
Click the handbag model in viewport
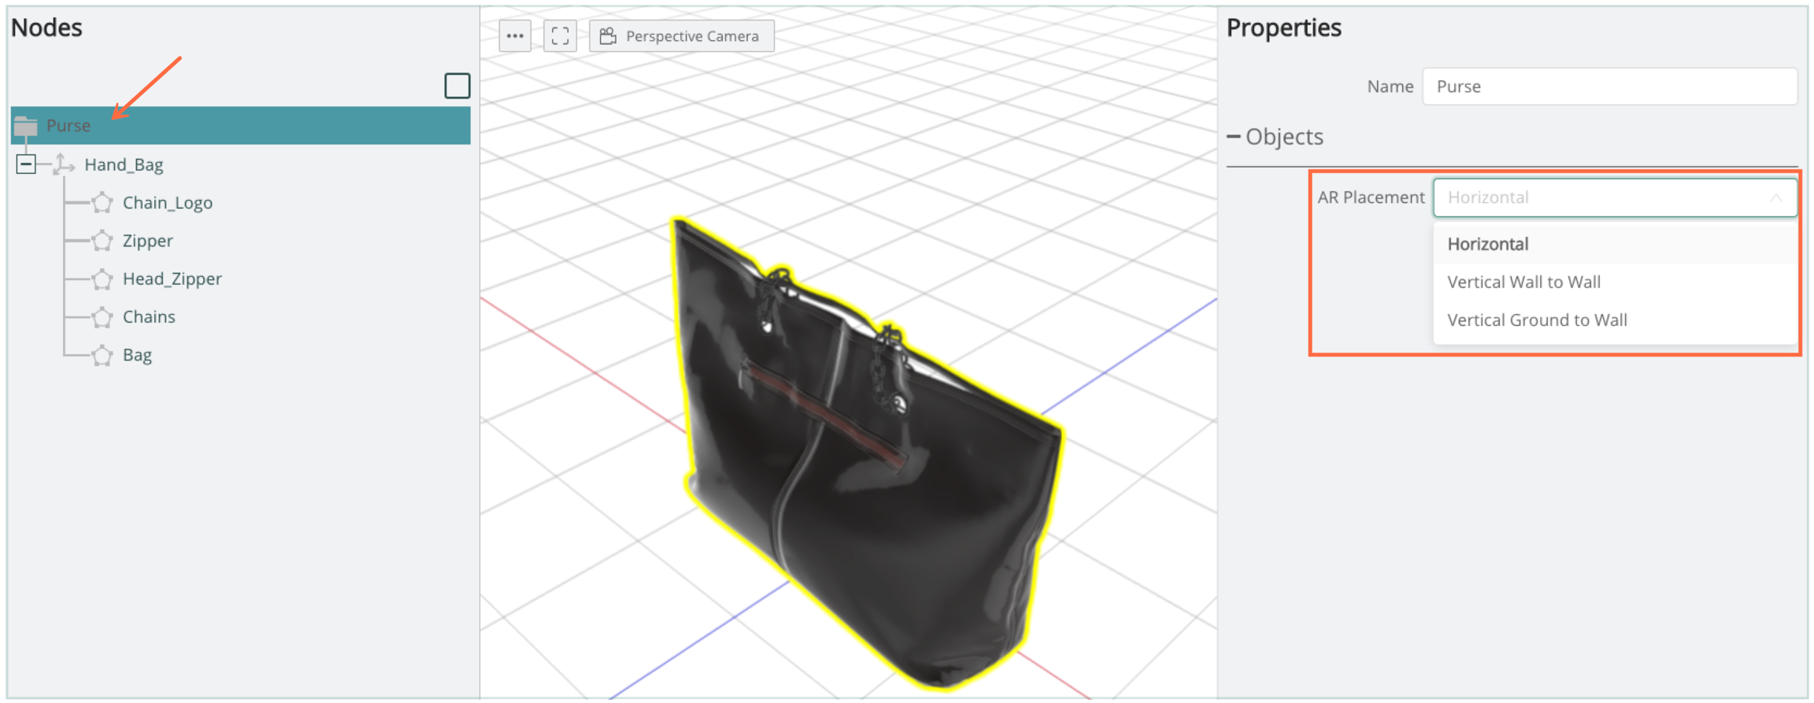click(866, 472)
